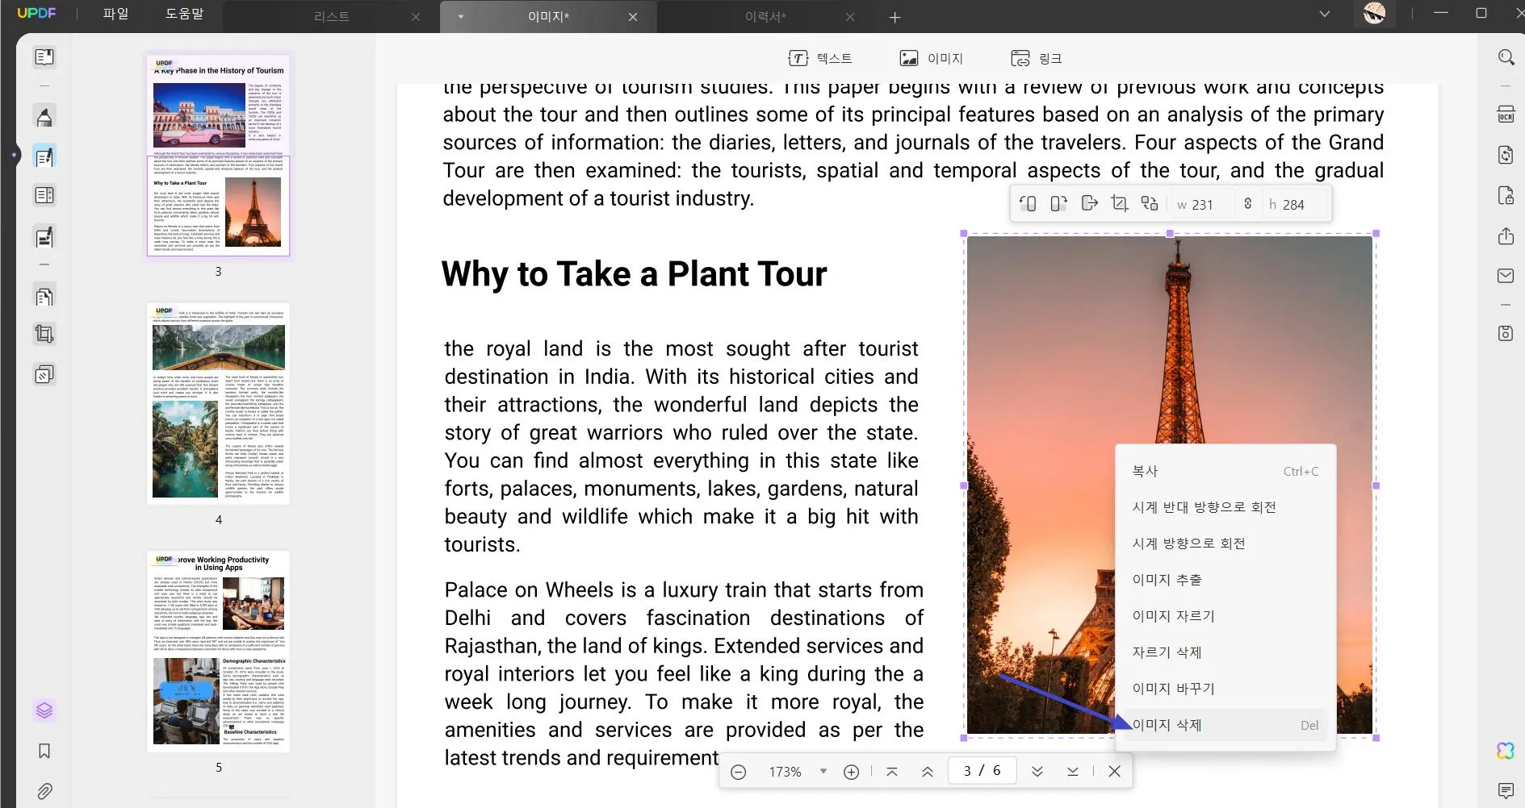Open the Bookmarks panel icon

44,751
